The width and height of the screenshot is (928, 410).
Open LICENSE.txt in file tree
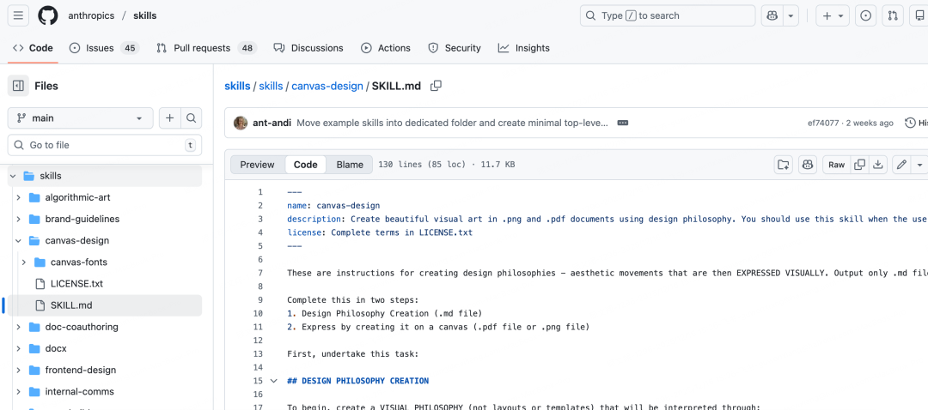(76, 284)
